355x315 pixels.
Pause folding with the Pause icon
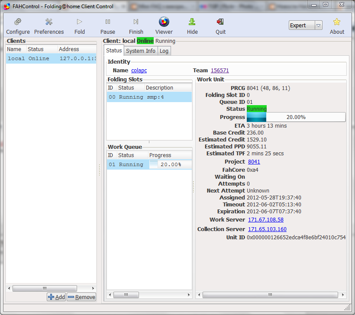pyautogui.click(x=108, y=22)
